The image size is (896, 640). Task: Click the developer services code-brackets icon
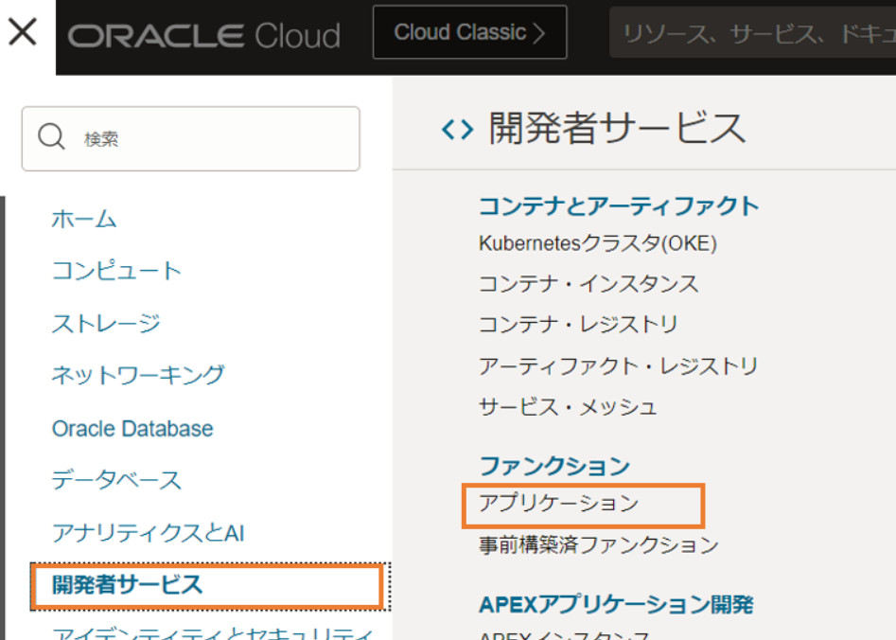457,130
